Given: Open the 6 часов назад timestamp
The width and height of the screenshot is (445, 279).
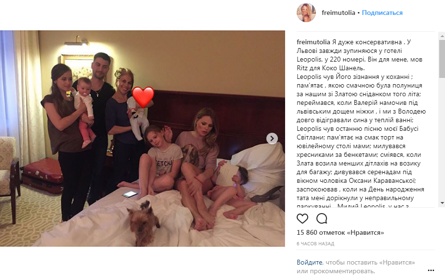Looking at the screenshot, I should [315, 243].
